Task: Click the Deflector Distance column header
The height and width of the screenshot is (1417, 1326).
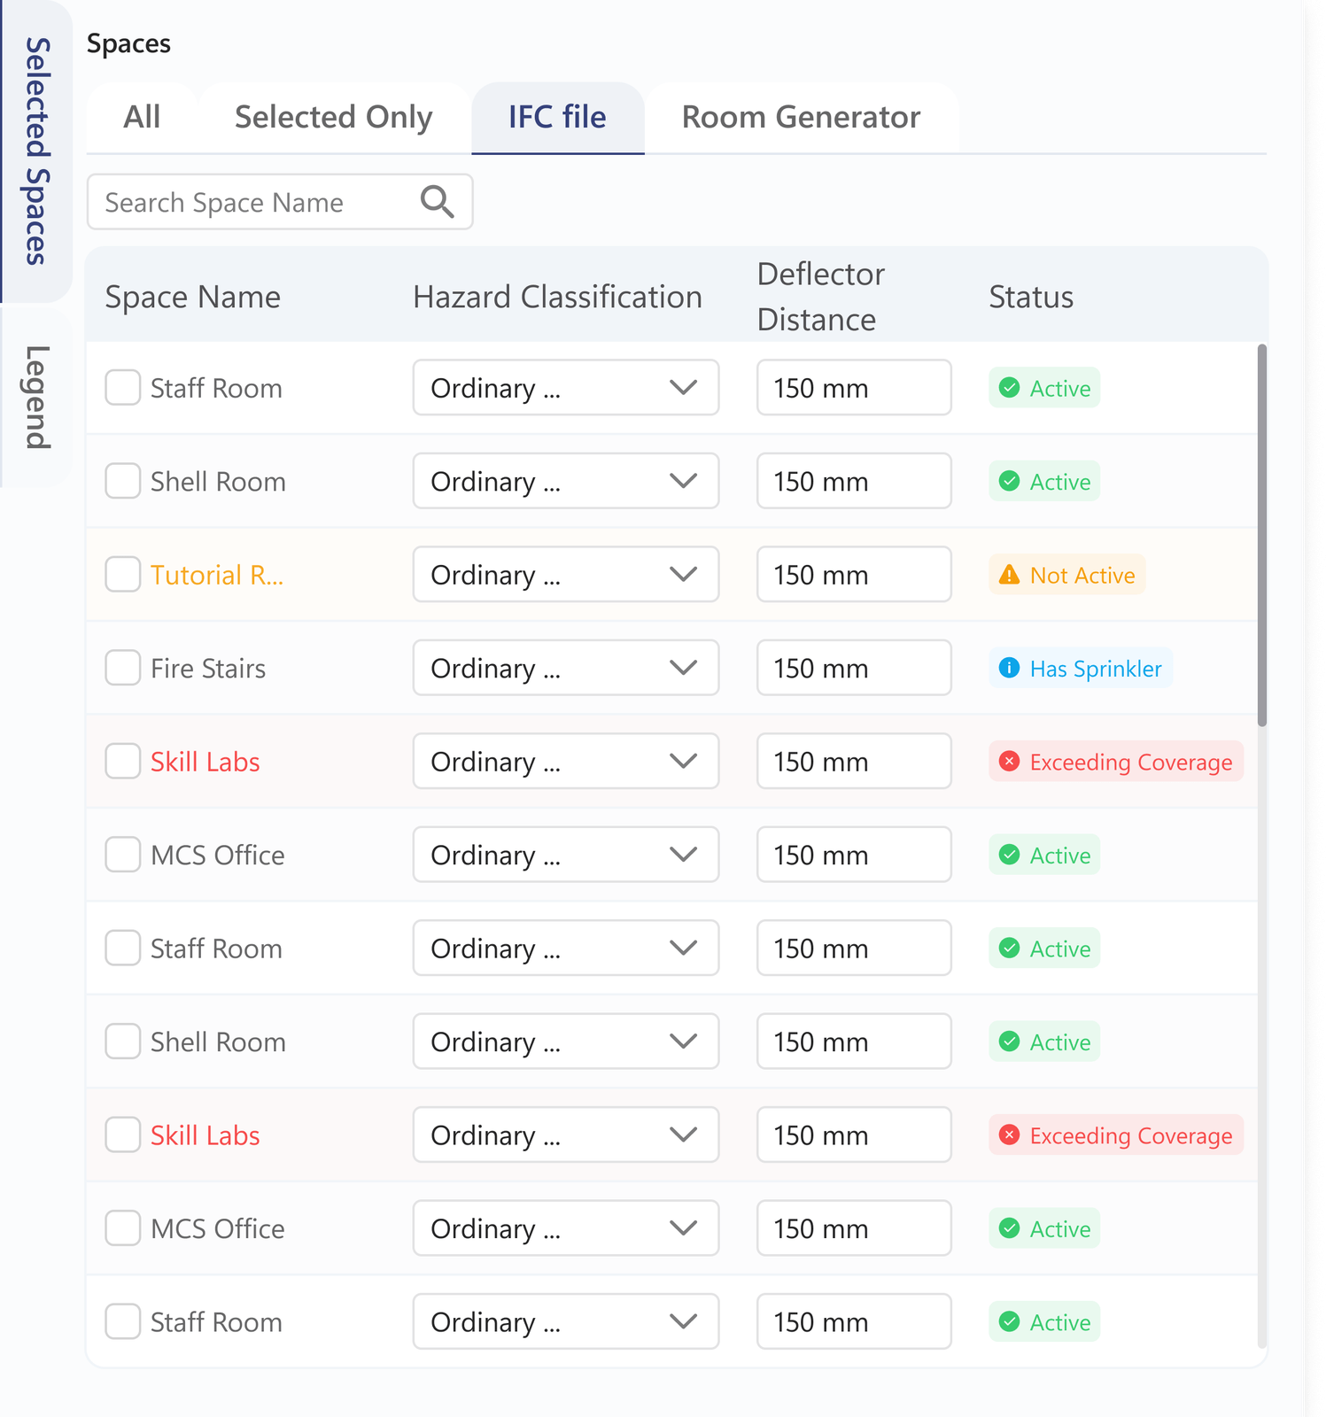Action: tap(821, 297)
